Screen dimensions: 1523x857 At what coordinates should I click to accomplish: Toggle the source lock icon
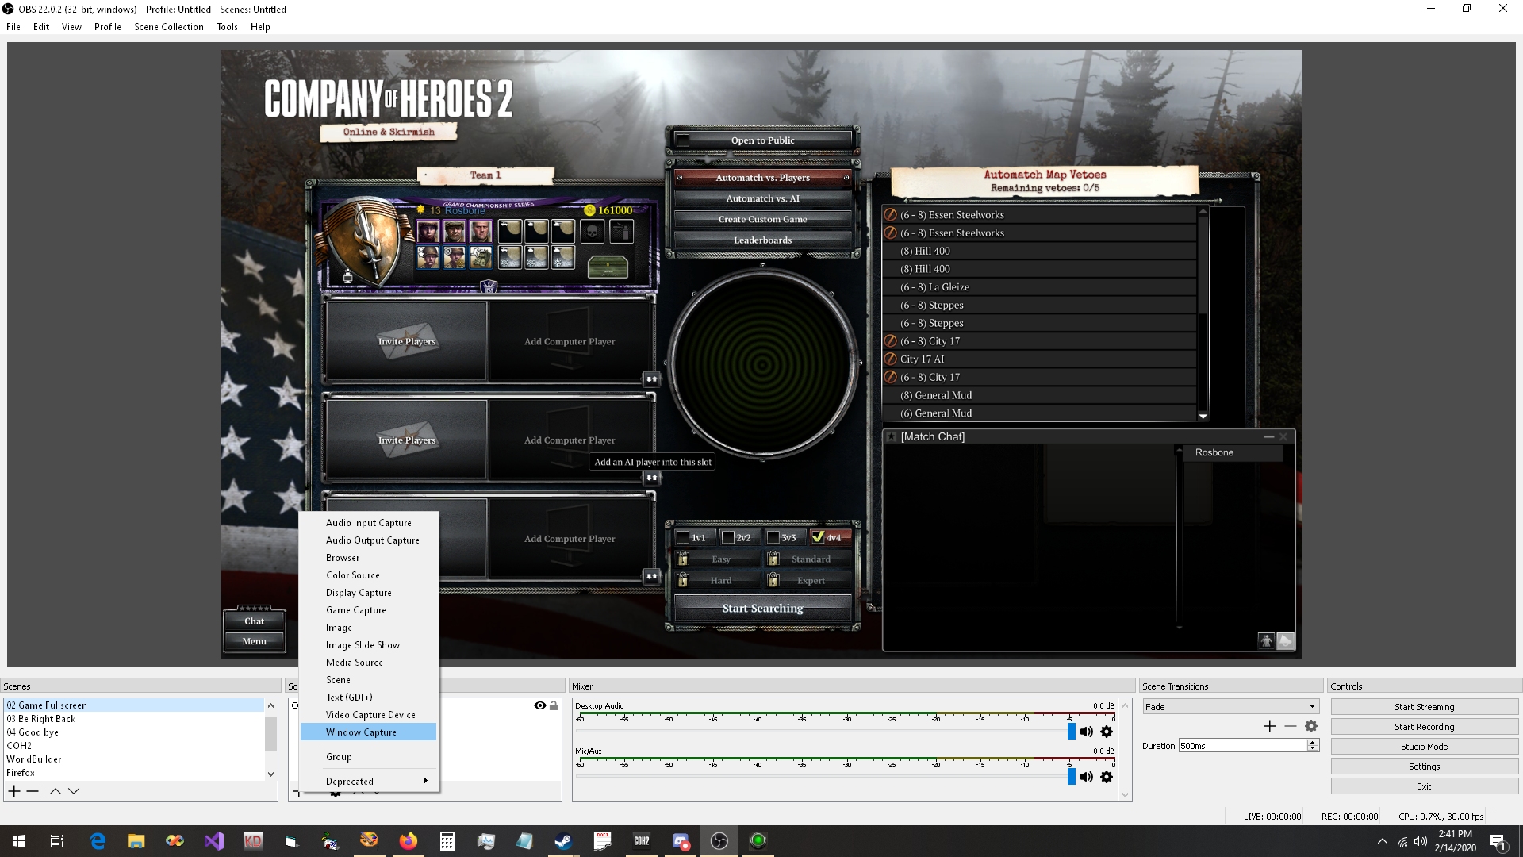pyautogui.click(x=554, y=705)
